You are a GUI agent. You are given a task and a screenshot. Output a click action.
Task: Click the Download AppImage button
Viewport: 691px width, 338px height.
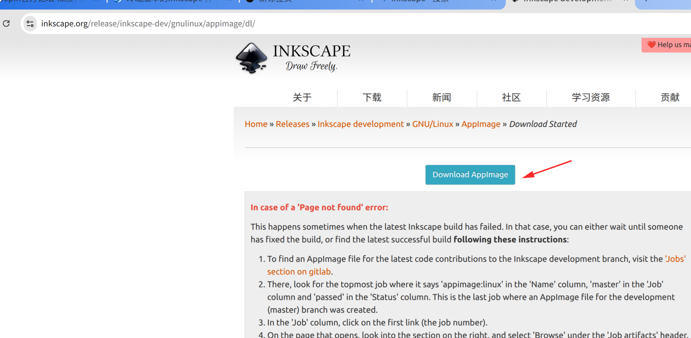click(x=470, y=175)
